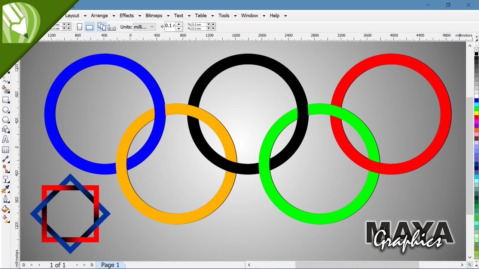Select the Polygon tool
This screenshot has width=479, height=269.
(x=6, y=120)
